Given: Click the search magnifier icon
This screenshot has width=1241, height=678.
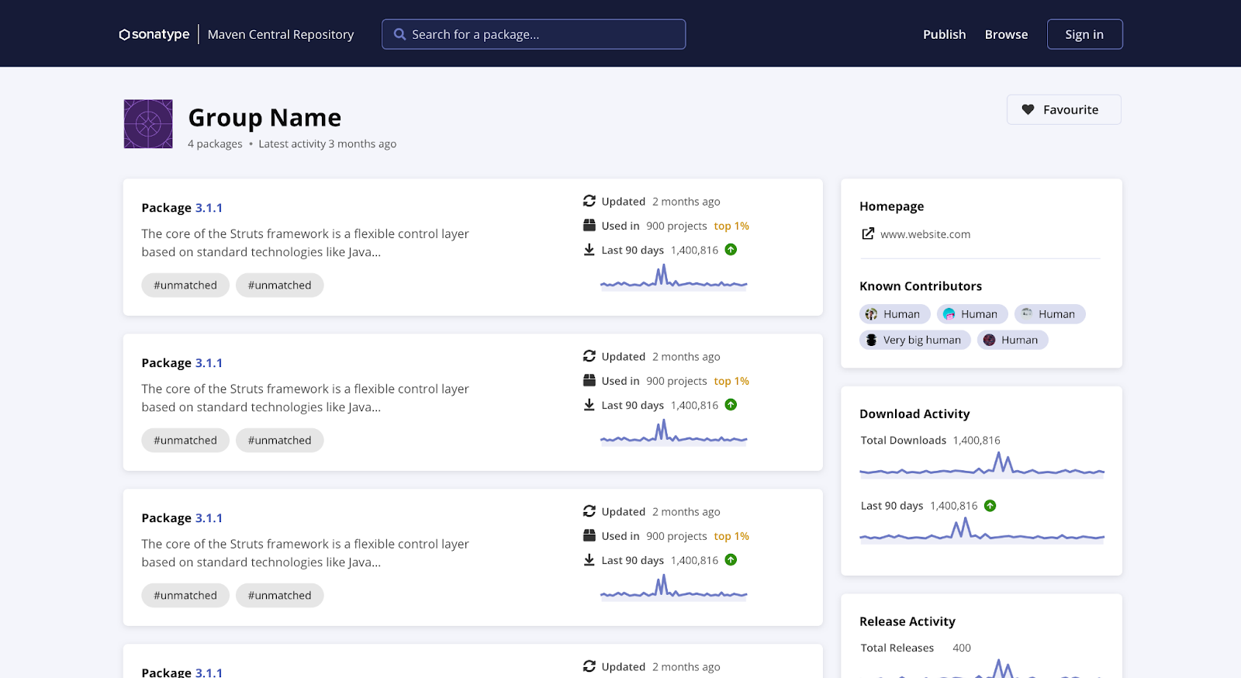Looking at the screenshot, I should [x=399, y=34].
